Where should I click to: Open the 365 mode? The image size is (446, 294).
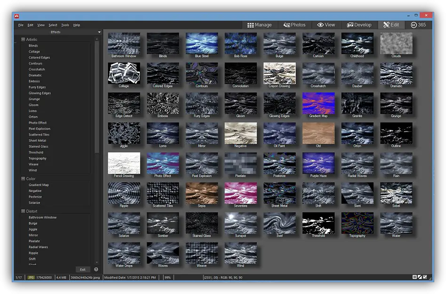tap(418, 25)
